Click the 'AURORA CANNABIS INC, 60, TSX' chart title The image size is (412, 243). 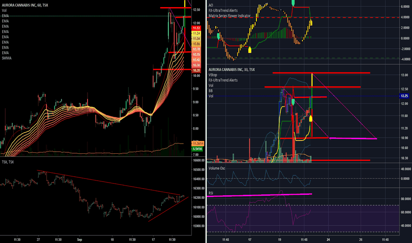(25, 5)
